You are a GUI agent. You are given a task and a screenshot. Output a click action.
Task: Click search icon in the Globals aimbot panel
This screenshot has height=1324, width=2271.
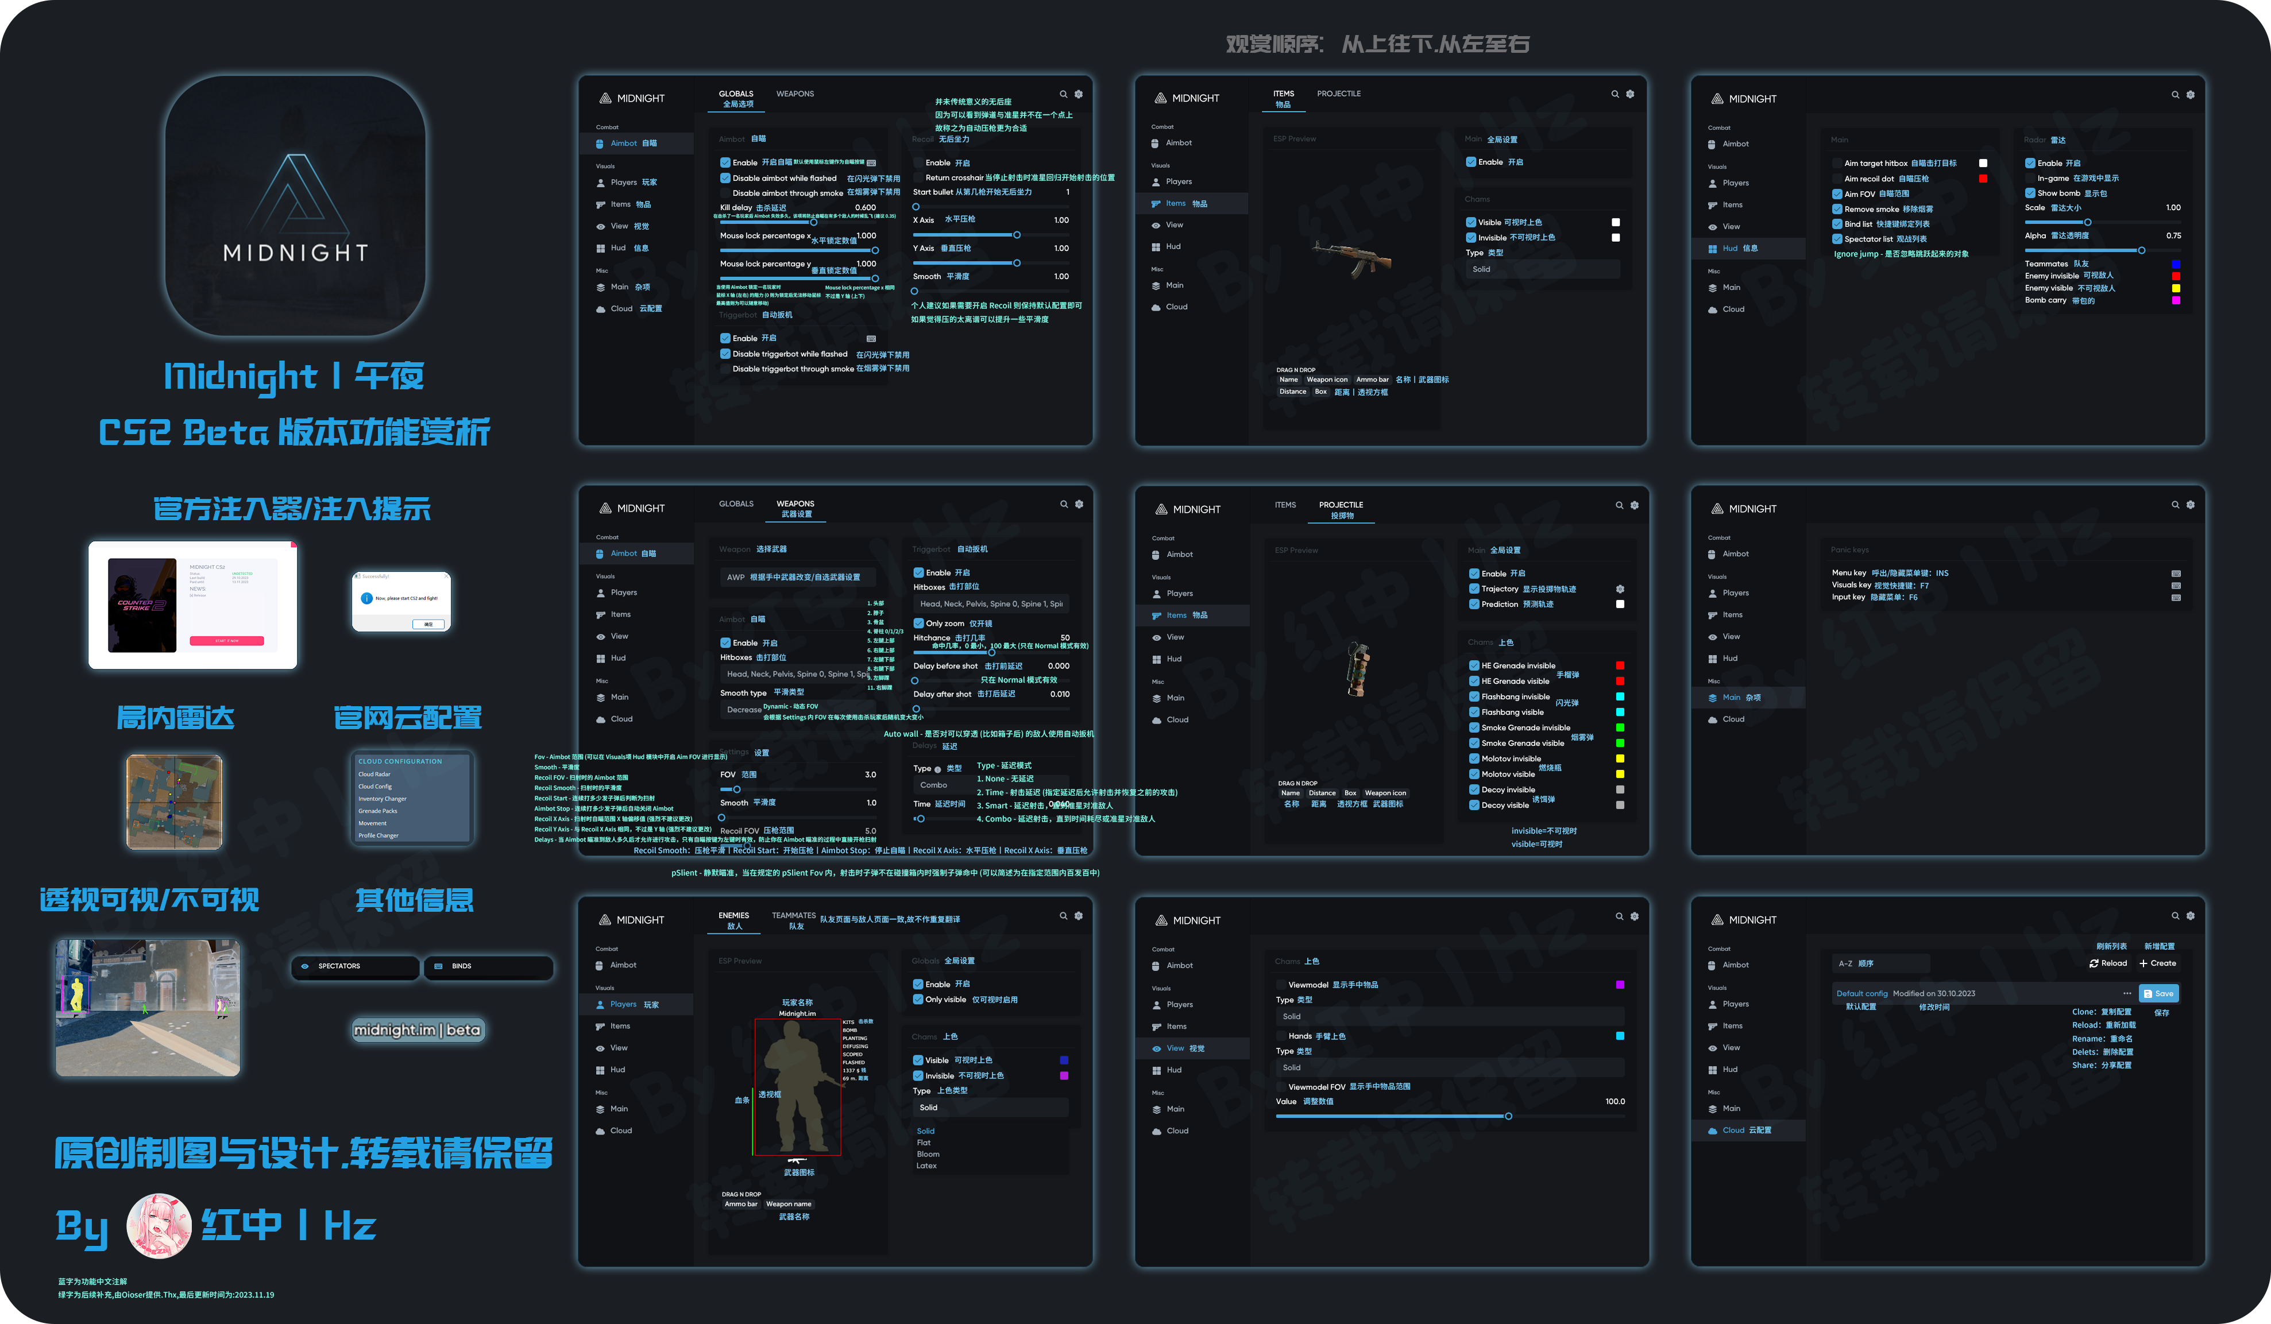pyautogui.click(x=1063, y=94)
